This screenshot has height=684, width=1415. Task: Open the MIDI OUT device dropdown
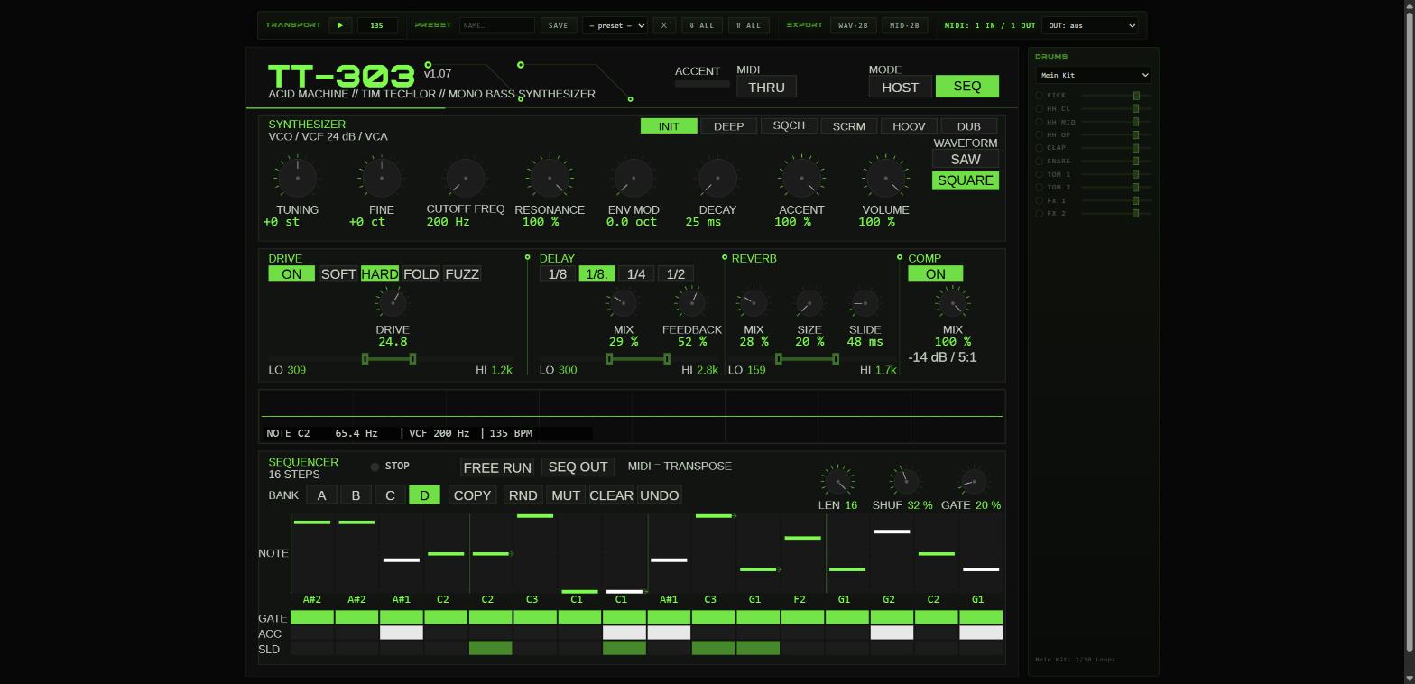(1090, 25)
